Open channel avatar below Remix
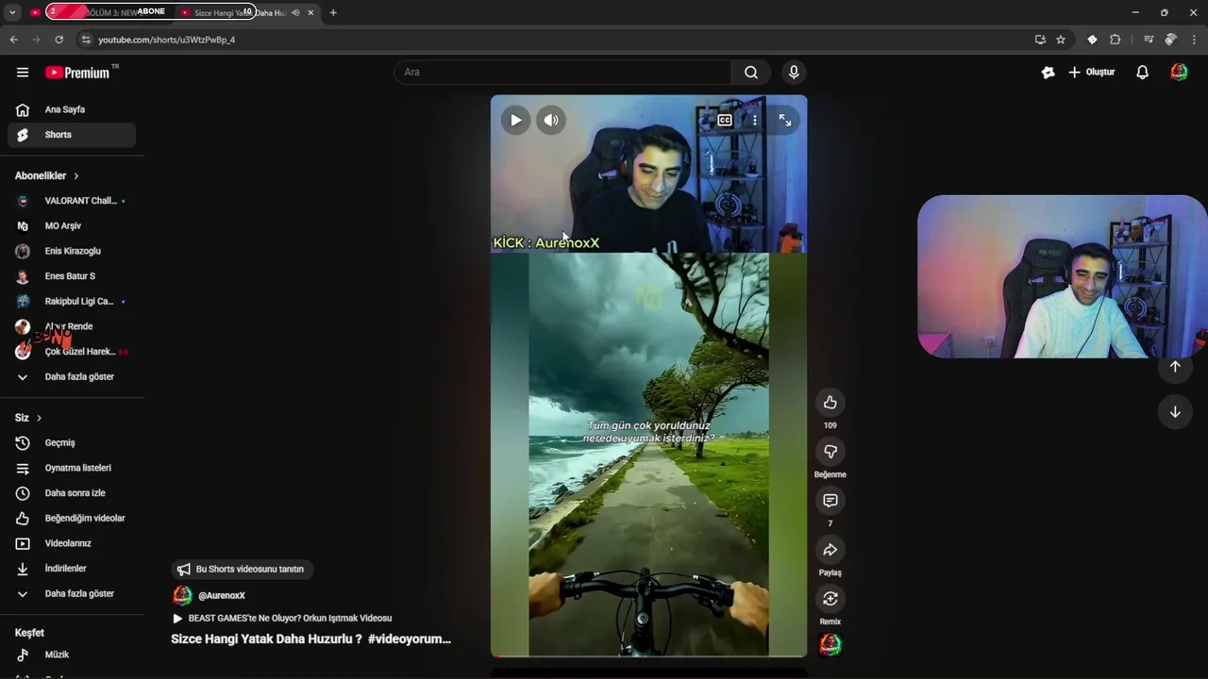Image resolution: width=1208 pixels, height=679 pixels. 830,645
